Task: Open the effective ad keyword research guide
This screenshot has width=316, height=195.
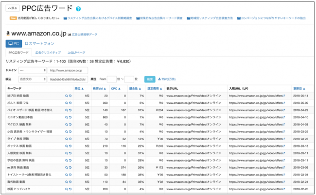Action: click(x=159, y=18)
